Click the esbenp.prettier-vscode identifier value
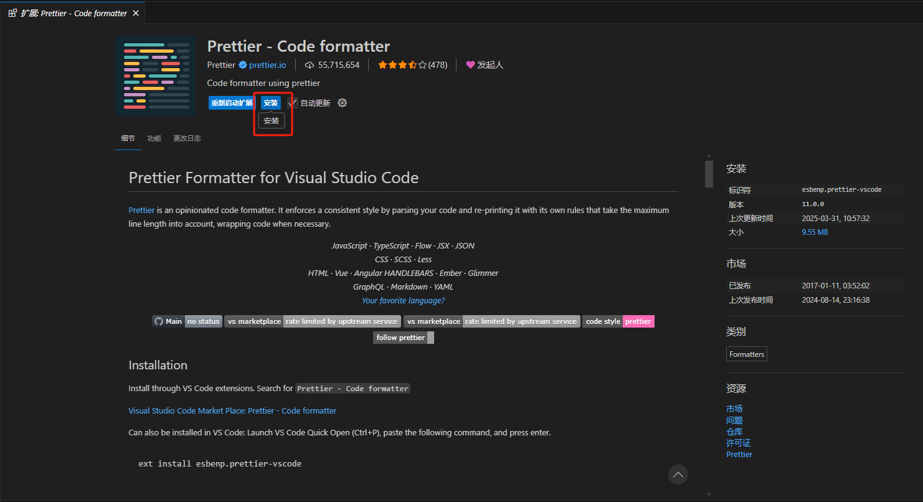Screen dimensions: 923x502 [841, 189]
